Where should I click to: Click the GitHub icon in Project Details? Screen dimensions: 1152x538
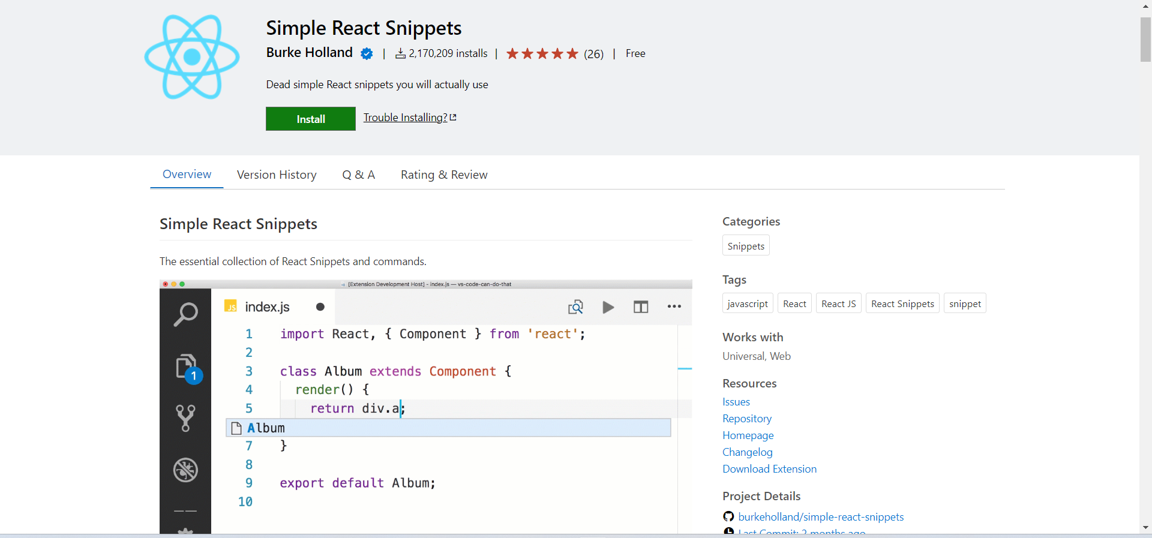click(x=728, y=516)
